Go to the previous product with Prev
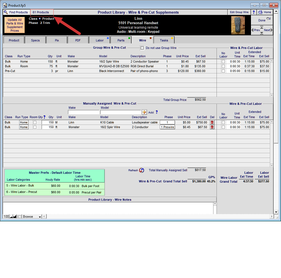Image resolution: width=281 pixels, height=278 pixels. click(x=255, y=30)
